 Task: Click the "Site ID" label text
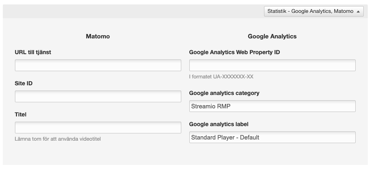[24, 83]
